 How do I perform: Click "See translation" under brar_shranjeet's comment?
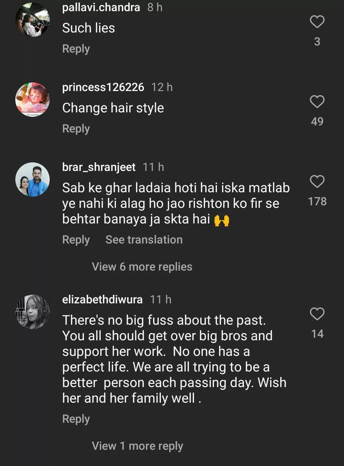pyautogui.click(x=144, y=240)
